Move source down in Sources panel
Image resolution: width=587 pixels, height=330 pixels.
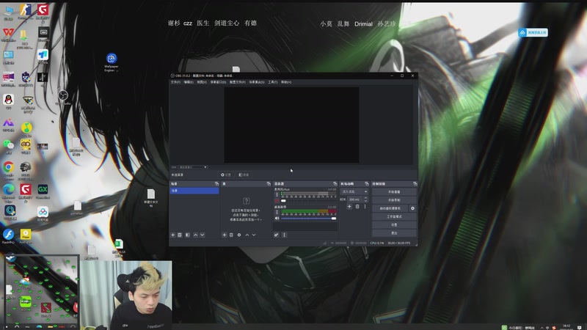click(x=254, y=235)
